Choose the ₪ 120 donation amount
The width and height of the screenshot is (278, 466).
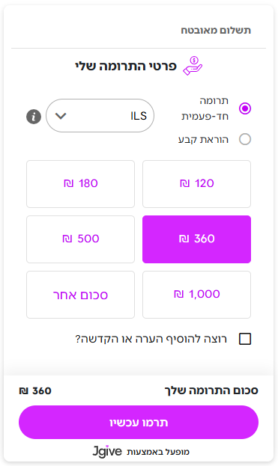[197, 184]
